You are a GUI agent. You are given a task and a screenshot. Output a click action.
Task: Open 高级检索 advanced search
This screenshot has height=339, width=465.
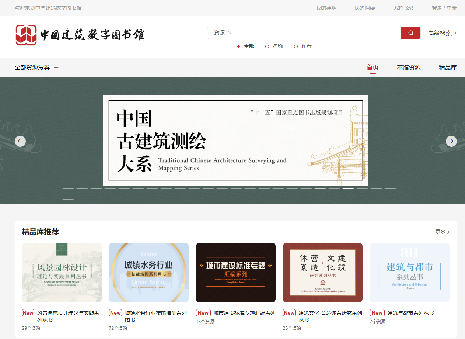(x=442, y=33)
